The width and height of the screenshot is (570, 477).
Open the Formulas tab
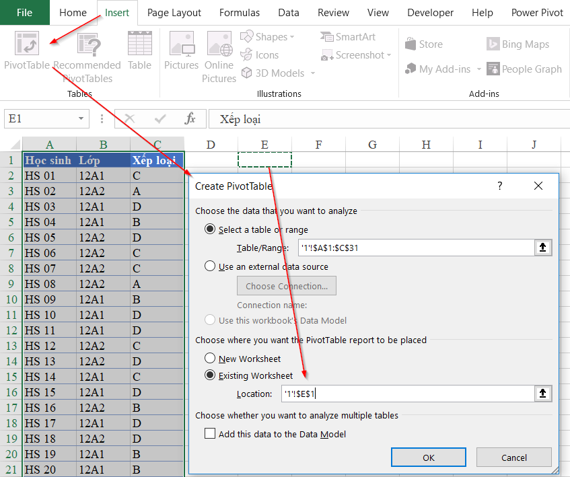(240, 12)
